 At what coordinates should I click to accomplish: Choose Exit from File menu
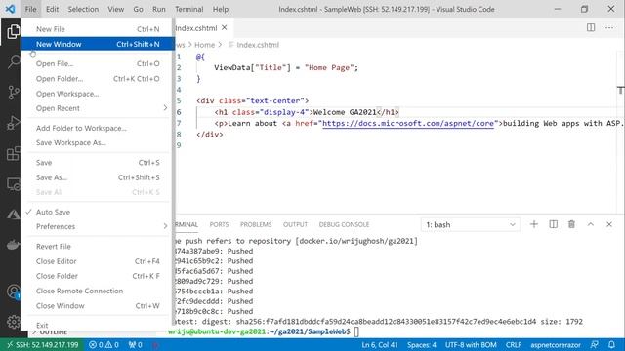(x=98, y=325)
